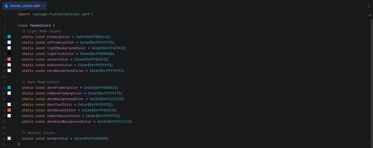Image resolution: width=373 pixels, height=148 pixels.
Task: Click the 'package:flutter/material.dart' import string
Action: [62, 14]
